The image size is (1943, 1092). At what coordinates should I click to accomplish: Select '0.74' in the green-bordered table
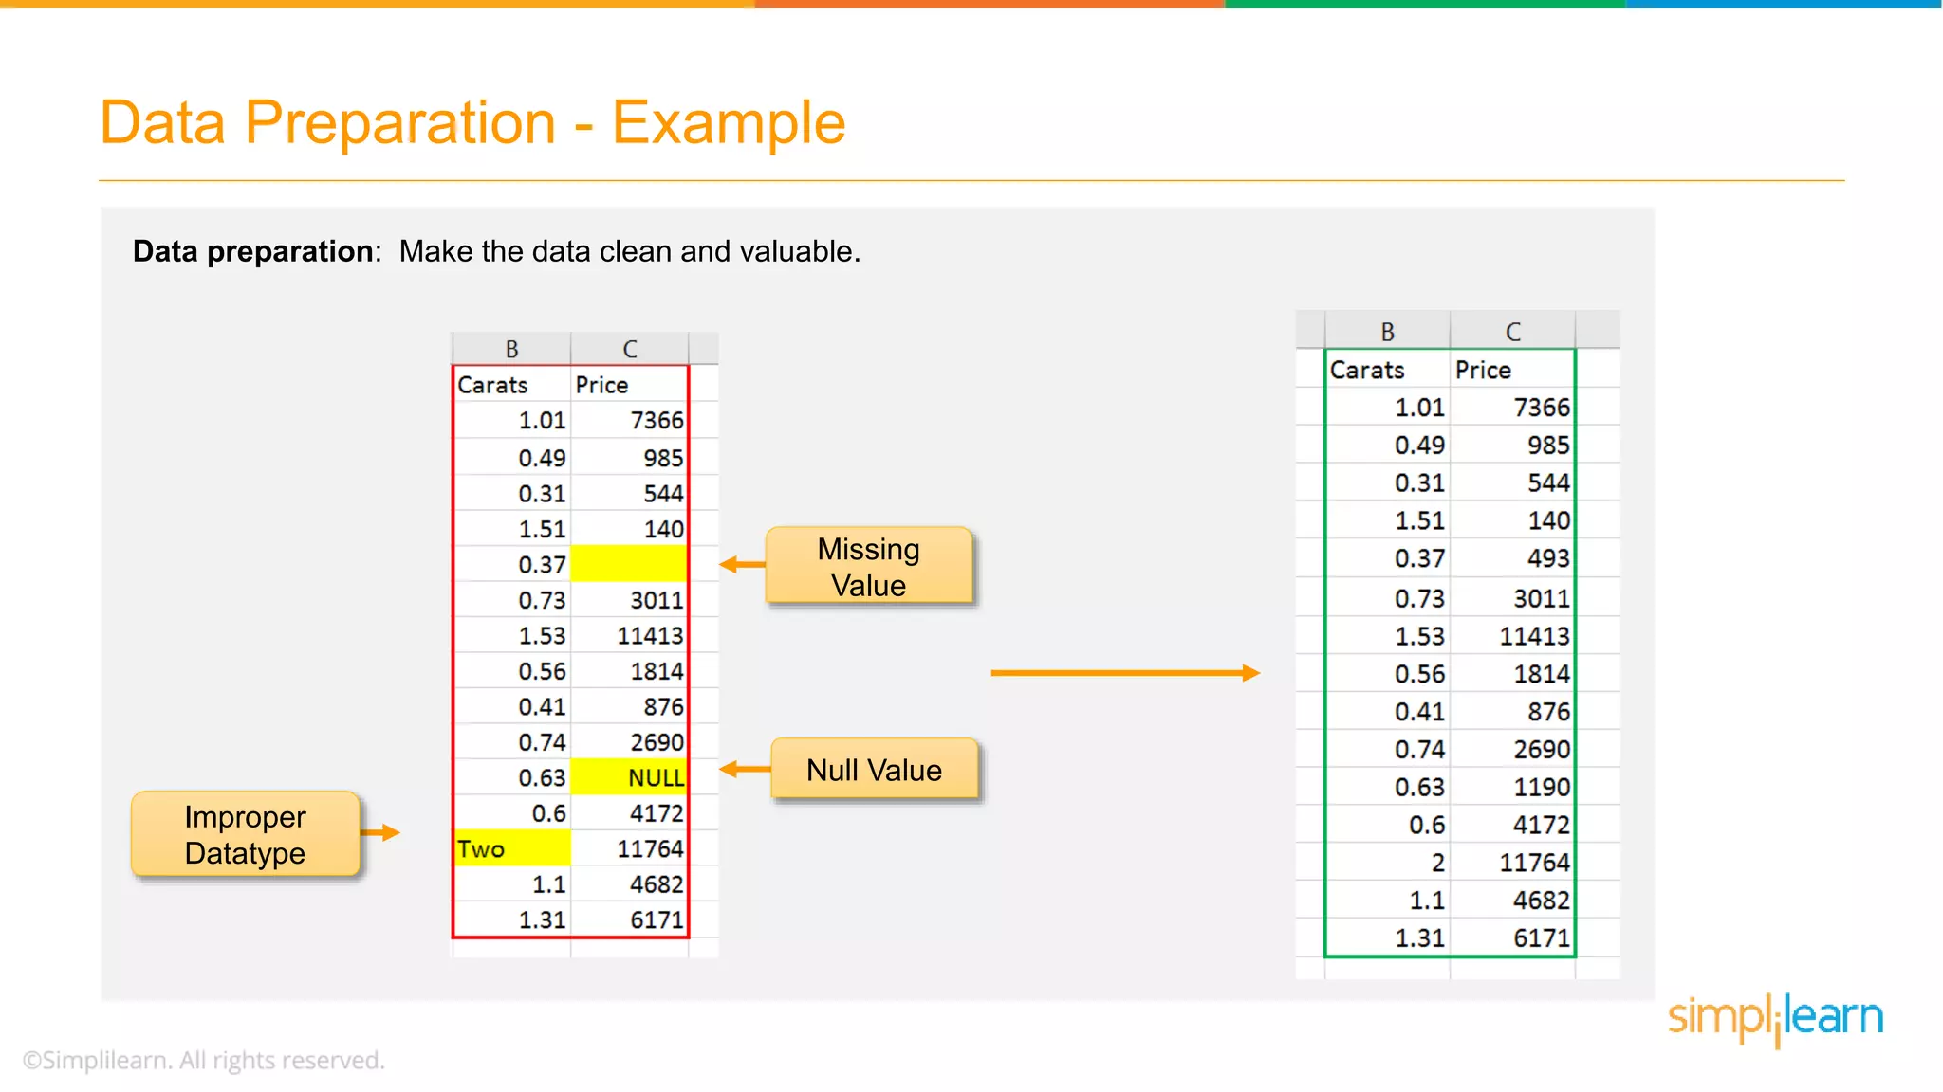coord(1388,749)
